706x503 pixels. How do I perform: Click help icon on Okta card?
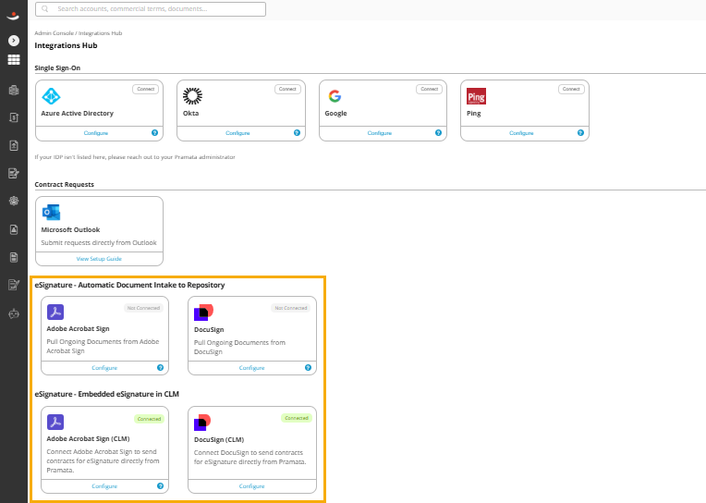[x=297, y=132]
